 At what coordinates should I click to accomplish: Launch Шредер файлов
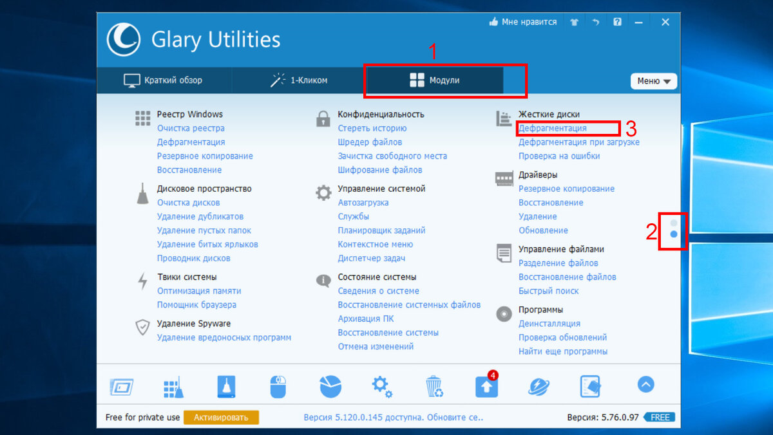coord(370,142)
